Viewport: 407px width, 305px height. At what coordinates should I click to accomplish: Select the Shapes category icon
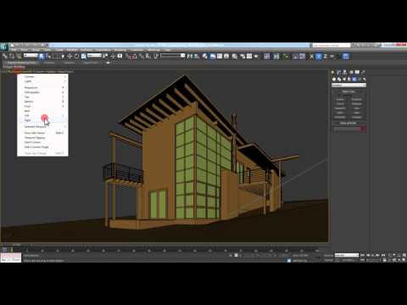pyautogui.click(x=339, y=79)
